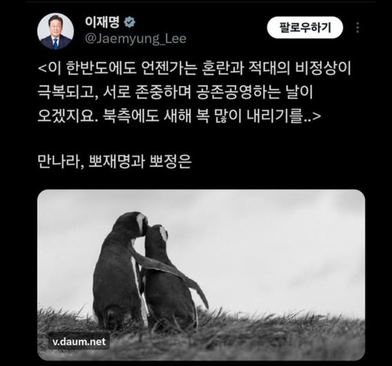The height and width of the screenshot is (366, 392).
Task: Click the smaller penguin in the photo
Action: 170,275
